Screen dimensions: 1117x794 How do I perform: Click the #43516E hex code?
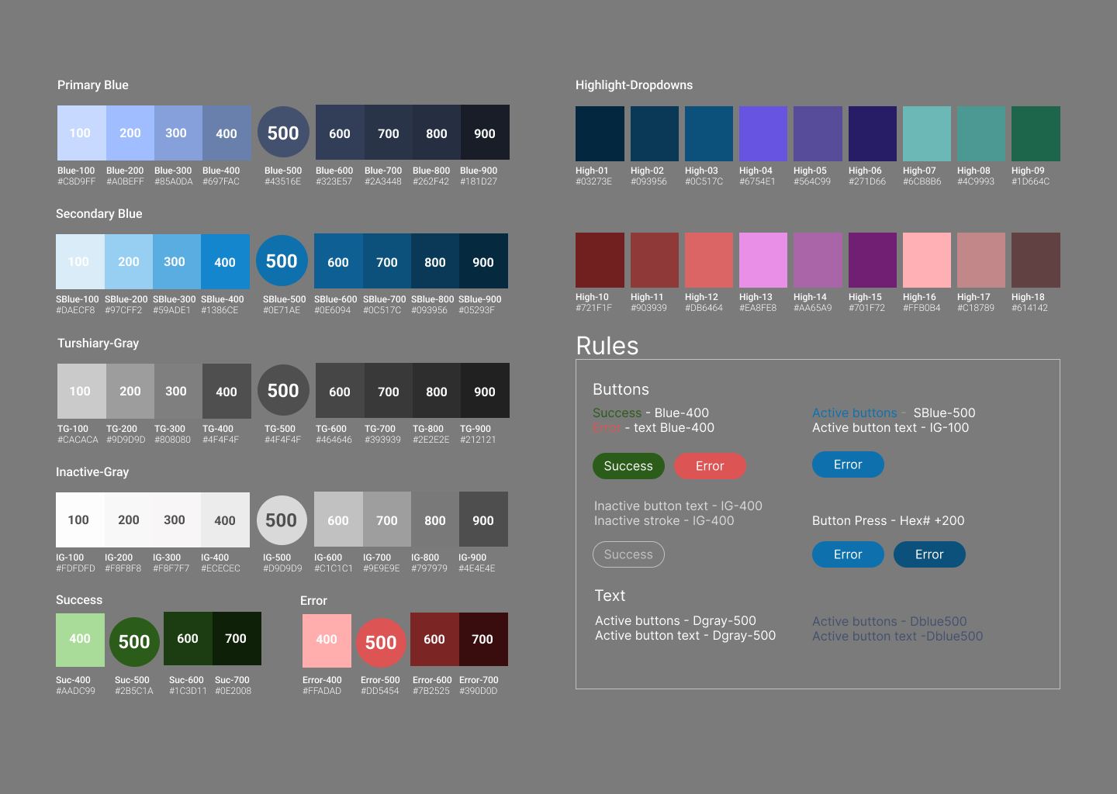pos(282,182)
